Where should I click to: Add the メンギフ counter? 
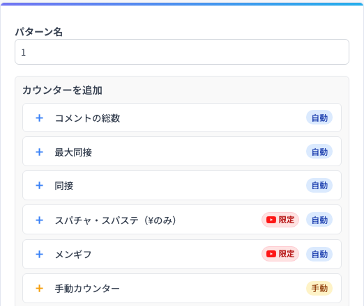coord(182,255)
